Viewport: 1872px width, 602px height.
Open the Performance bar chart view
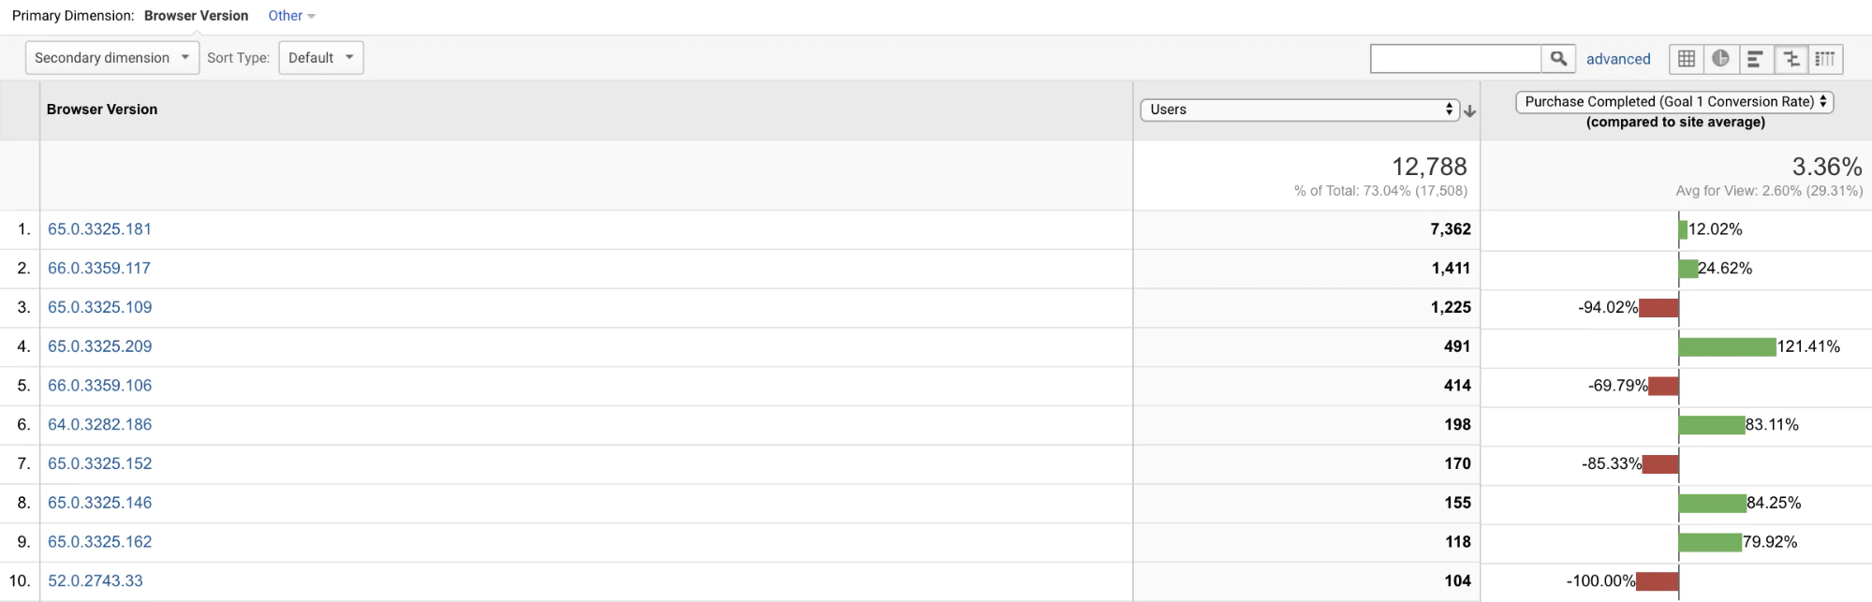[1756, 58]
